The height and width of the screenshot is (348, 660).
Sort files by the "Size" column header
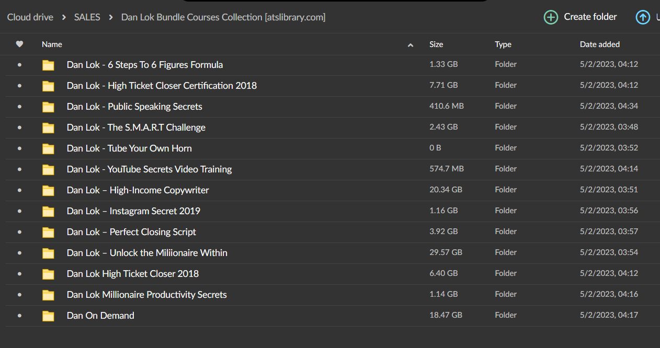pyautogui.click(x=436, y=44)
